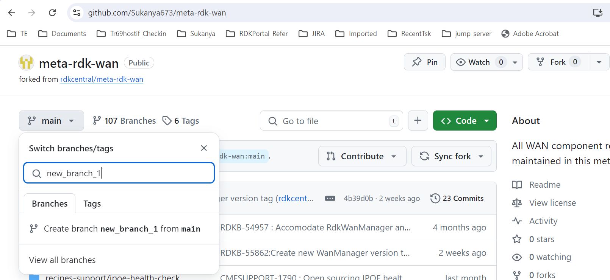Click the Watch button
610x280 pixels.
(x=479, y=62)
